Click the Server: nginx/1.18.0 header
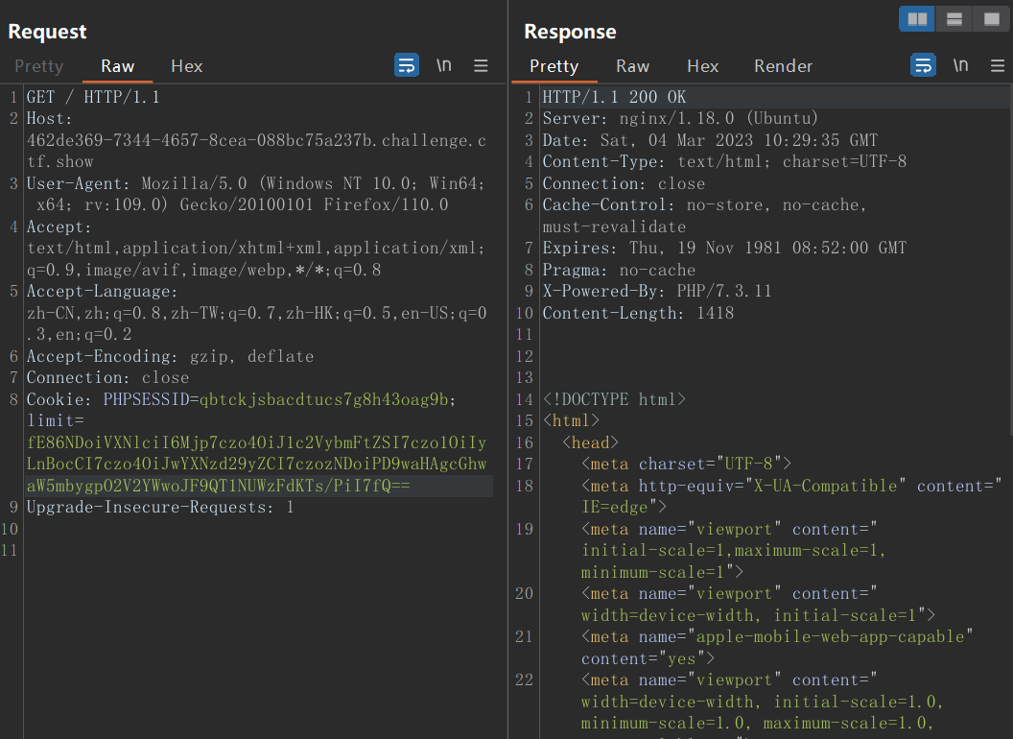Screen dimensions: 1013x739 [x=680, y=118]
